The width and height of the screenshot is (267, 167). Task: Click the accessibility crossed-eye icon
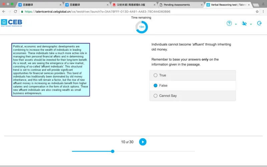(244, 23)
